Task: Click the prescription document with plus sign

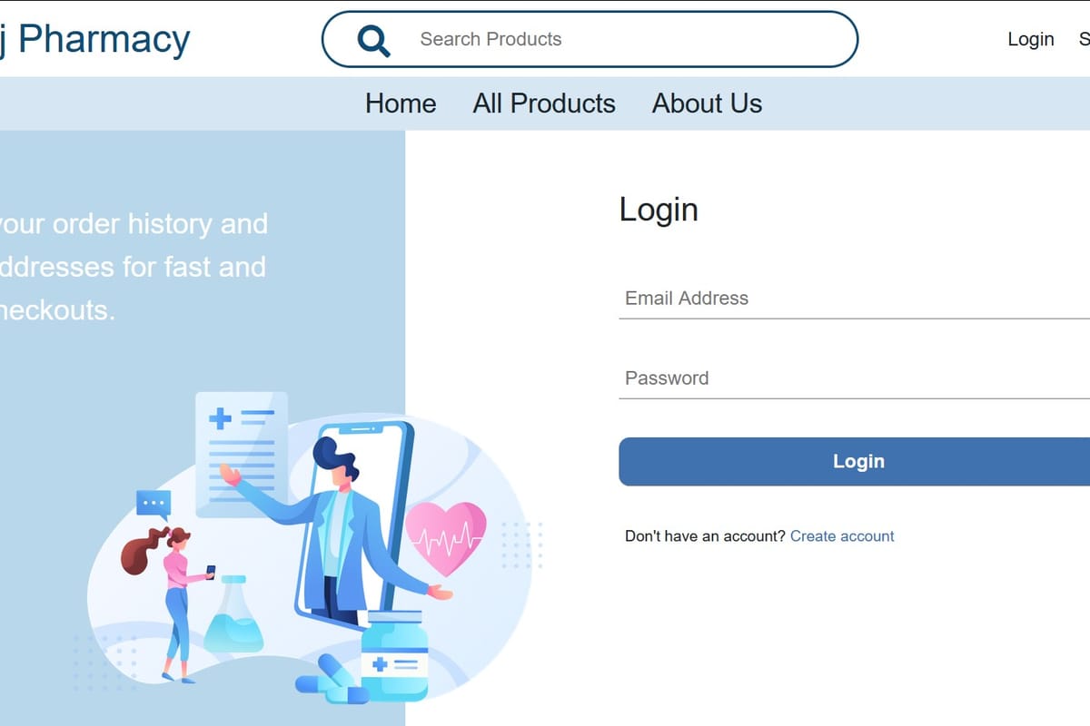Action: pyautogui.click(x=242, y=454)
